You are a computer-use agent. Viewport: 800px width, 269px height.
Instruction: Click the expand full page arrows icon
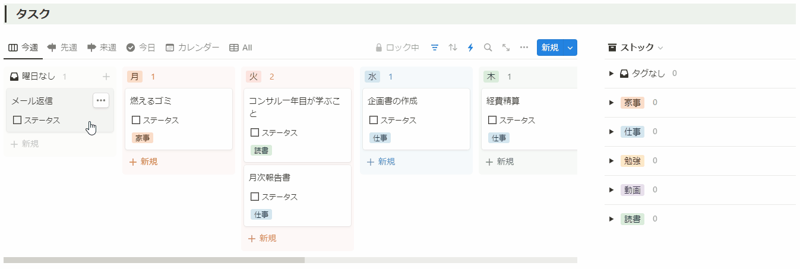coord(506,48)
